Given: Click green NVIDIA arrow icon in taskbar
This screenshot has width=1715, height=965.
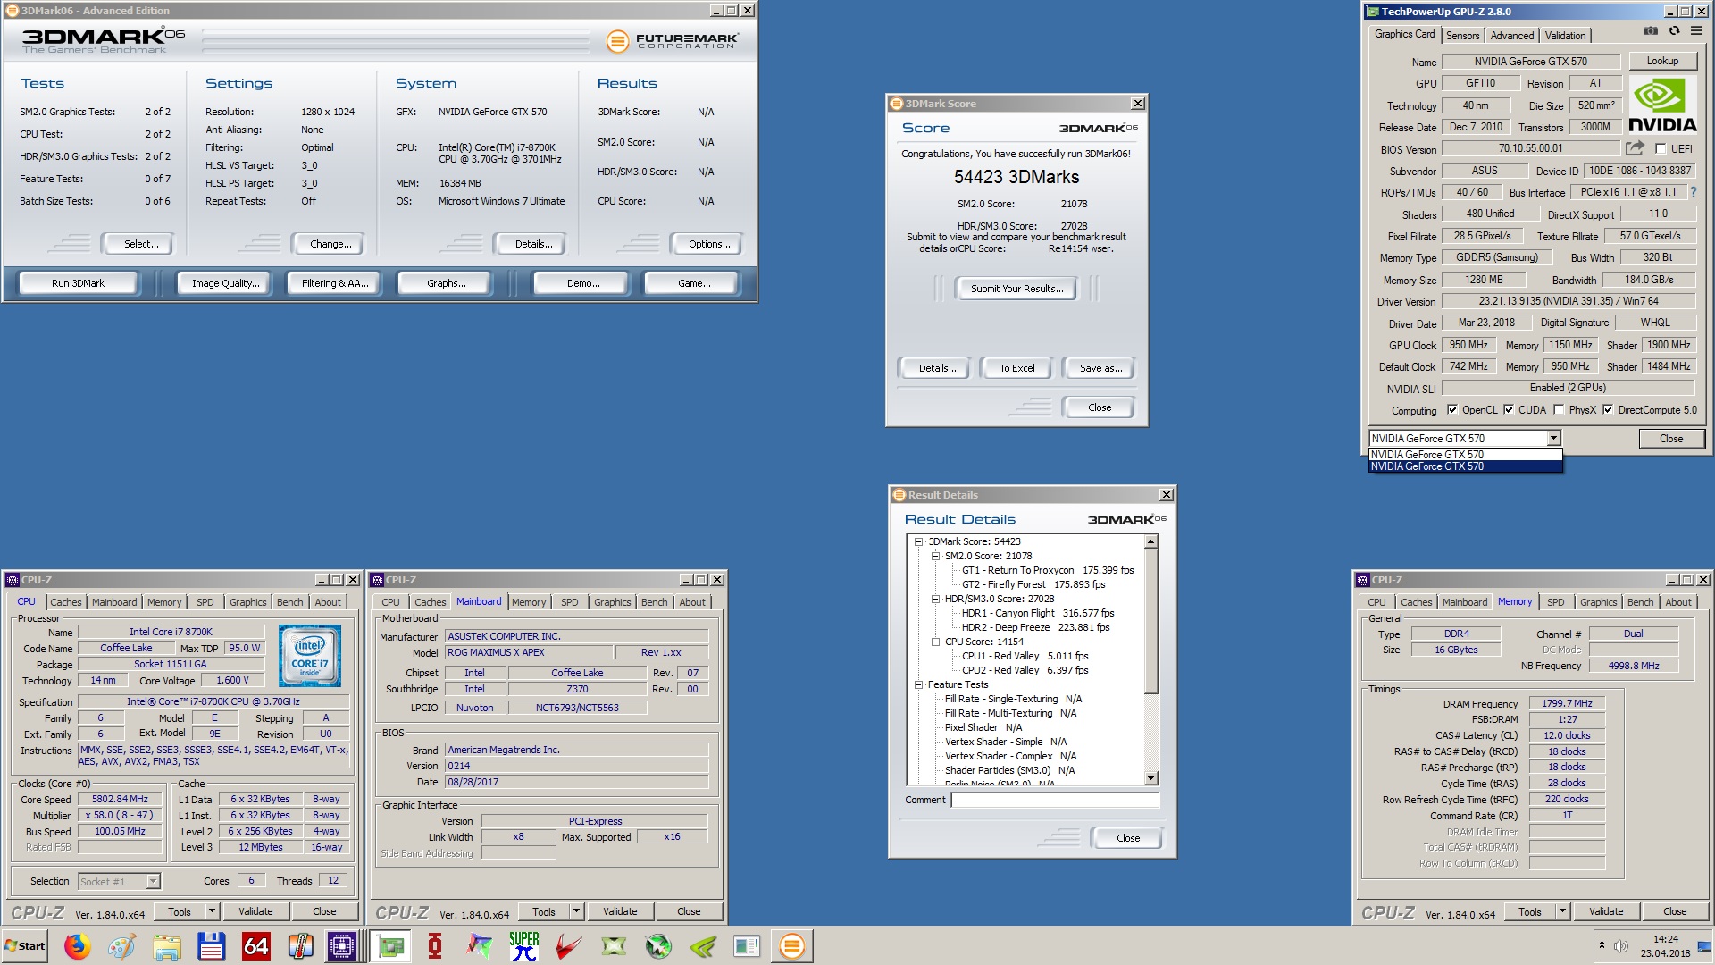Looking at the screenshot, I should [x=703, y=946].
